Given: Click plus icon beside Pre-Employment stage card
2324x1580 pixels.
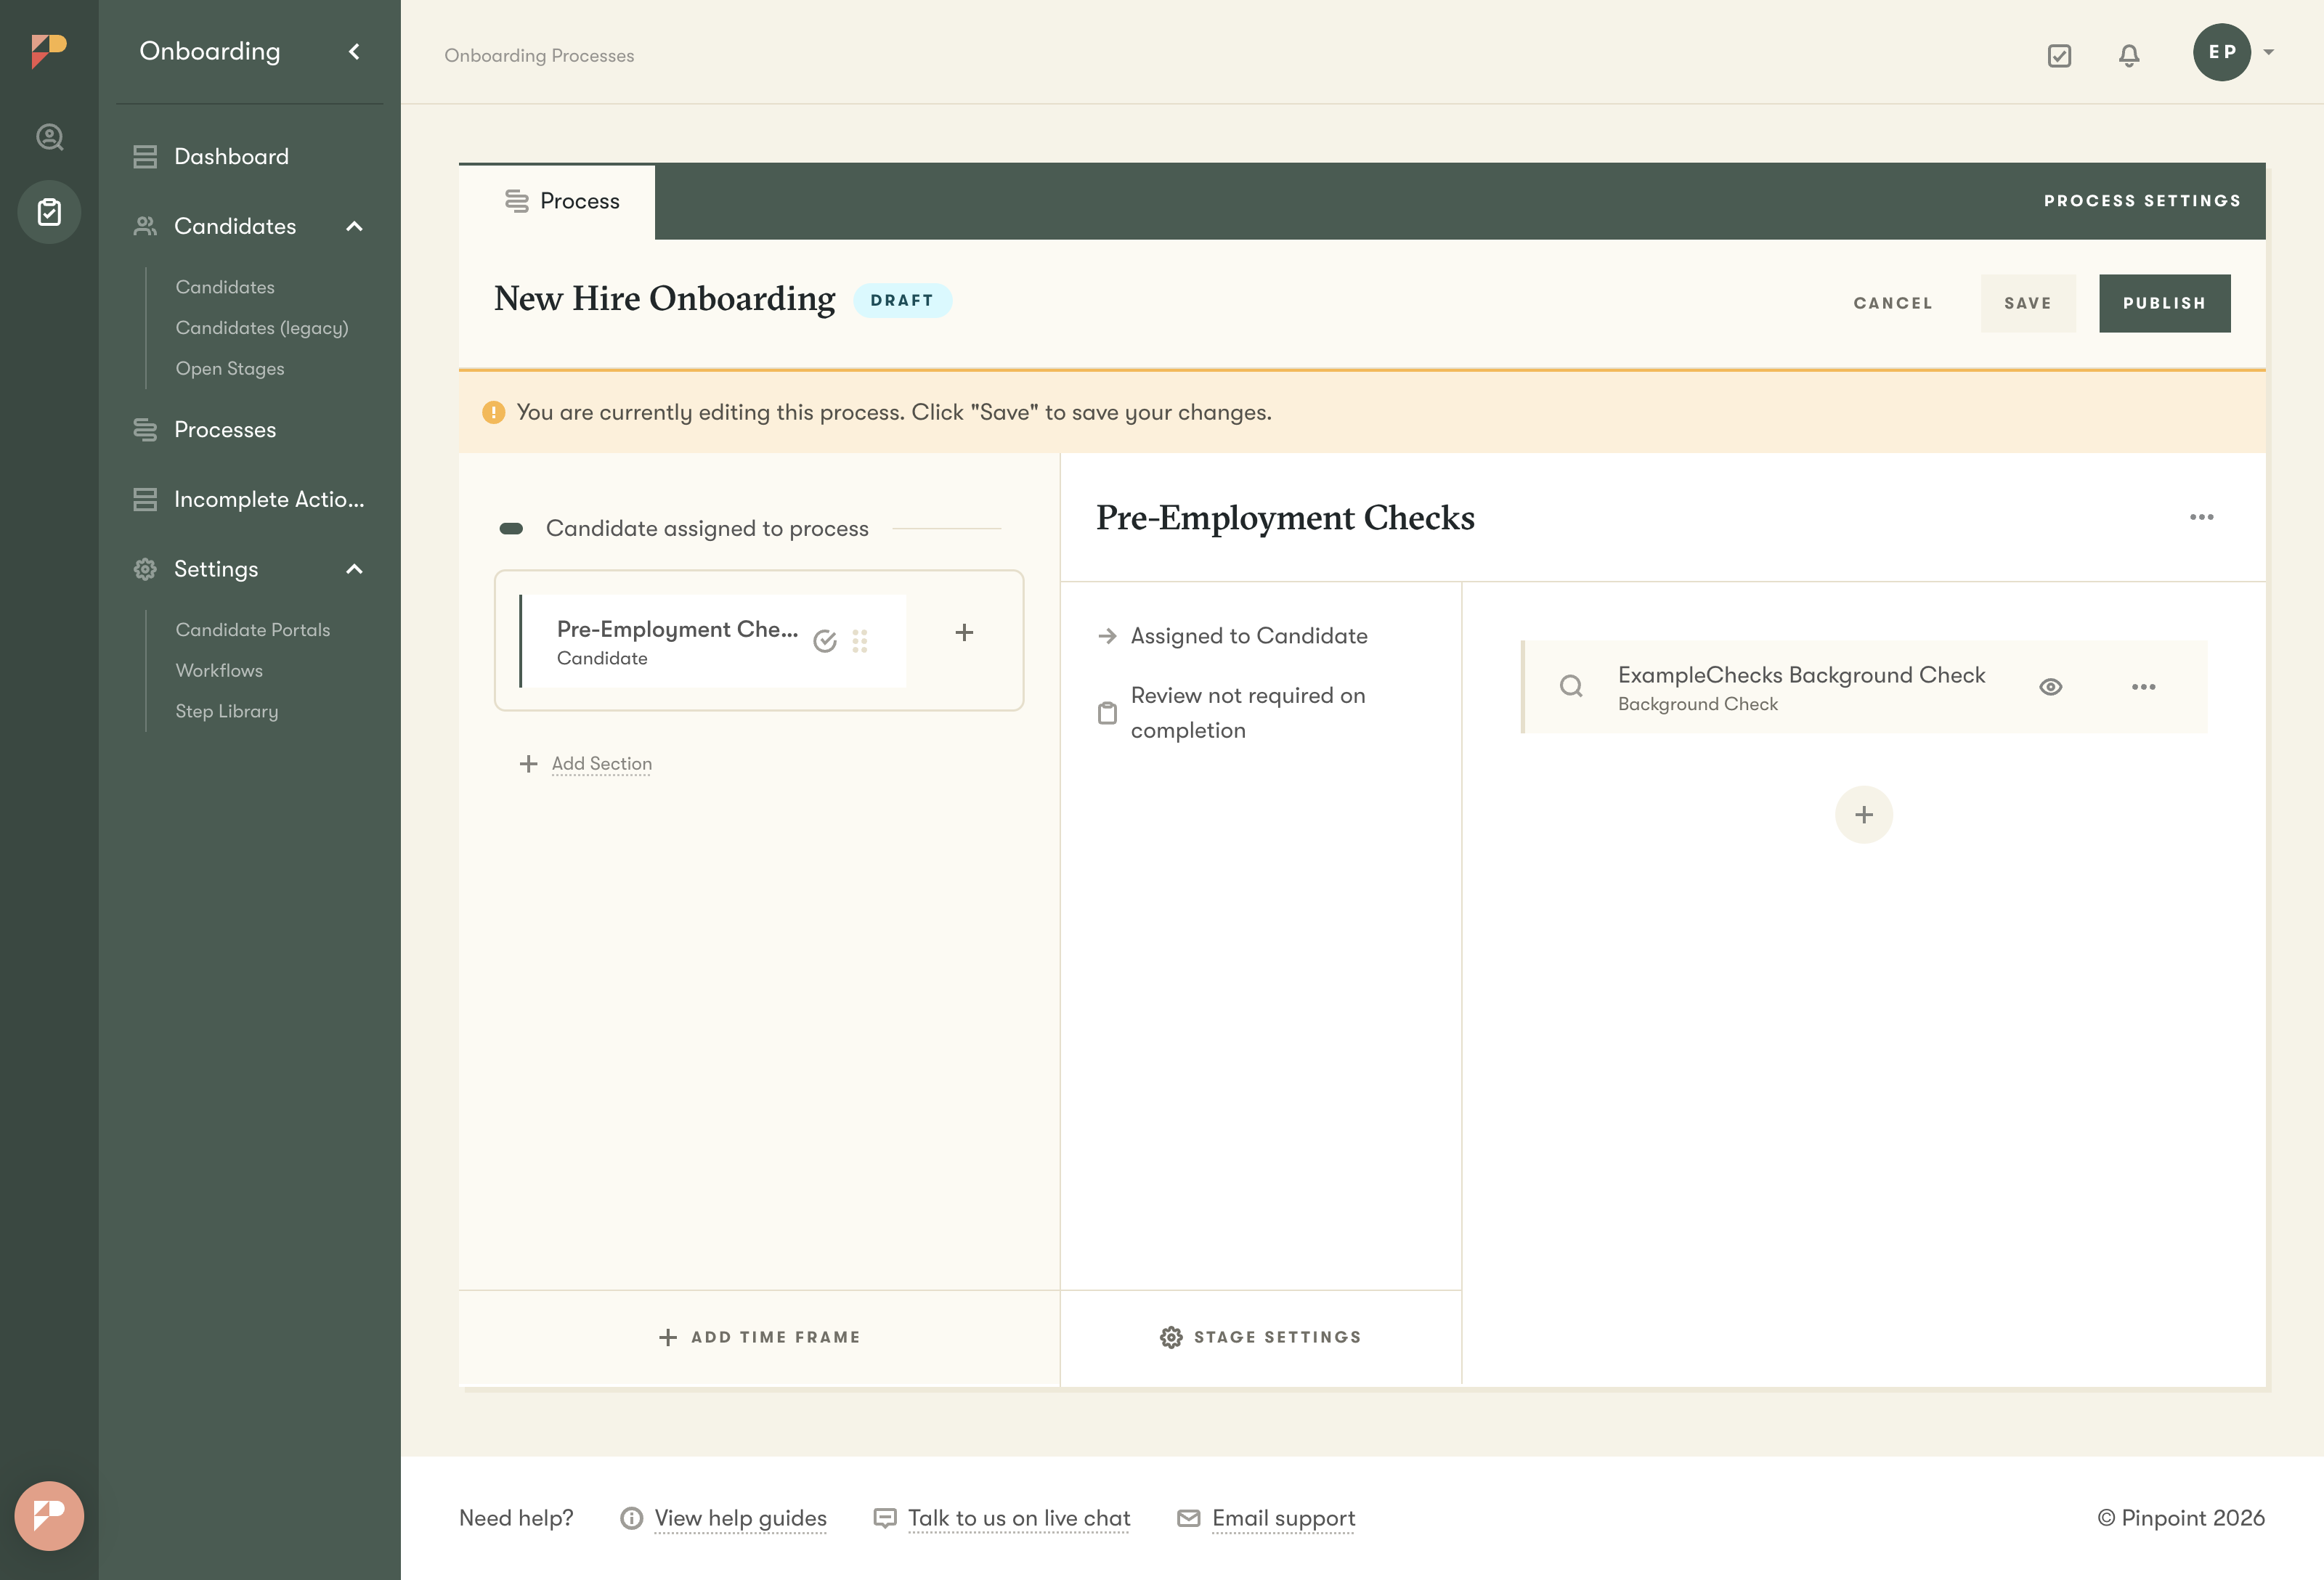Looking at the screenshot, I should click(964, 633).
